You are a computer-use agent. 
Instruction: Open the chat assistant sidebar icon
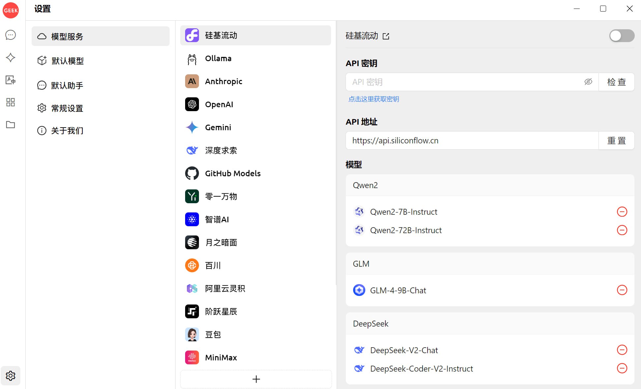(11, 35)
